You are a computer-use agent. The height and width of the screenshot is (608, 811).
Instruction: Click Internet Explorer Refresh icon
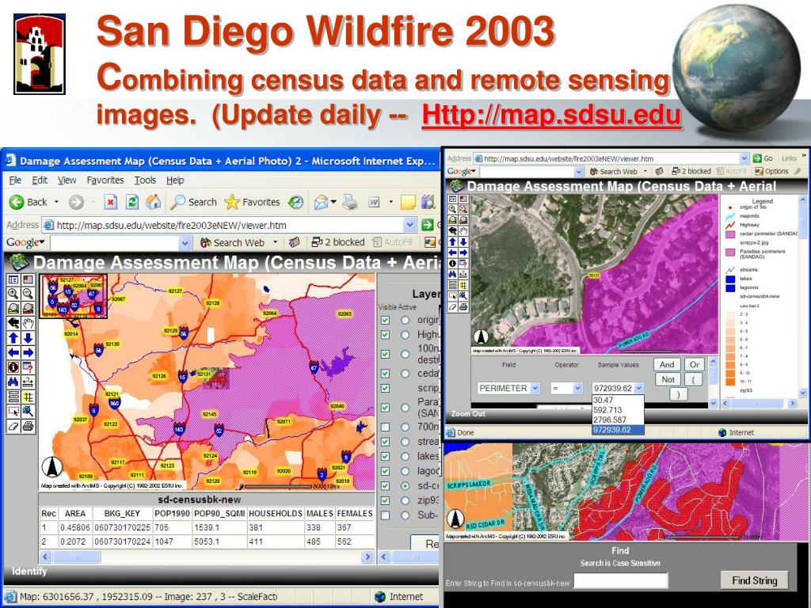pyautogui.click(x=132, y=202)
